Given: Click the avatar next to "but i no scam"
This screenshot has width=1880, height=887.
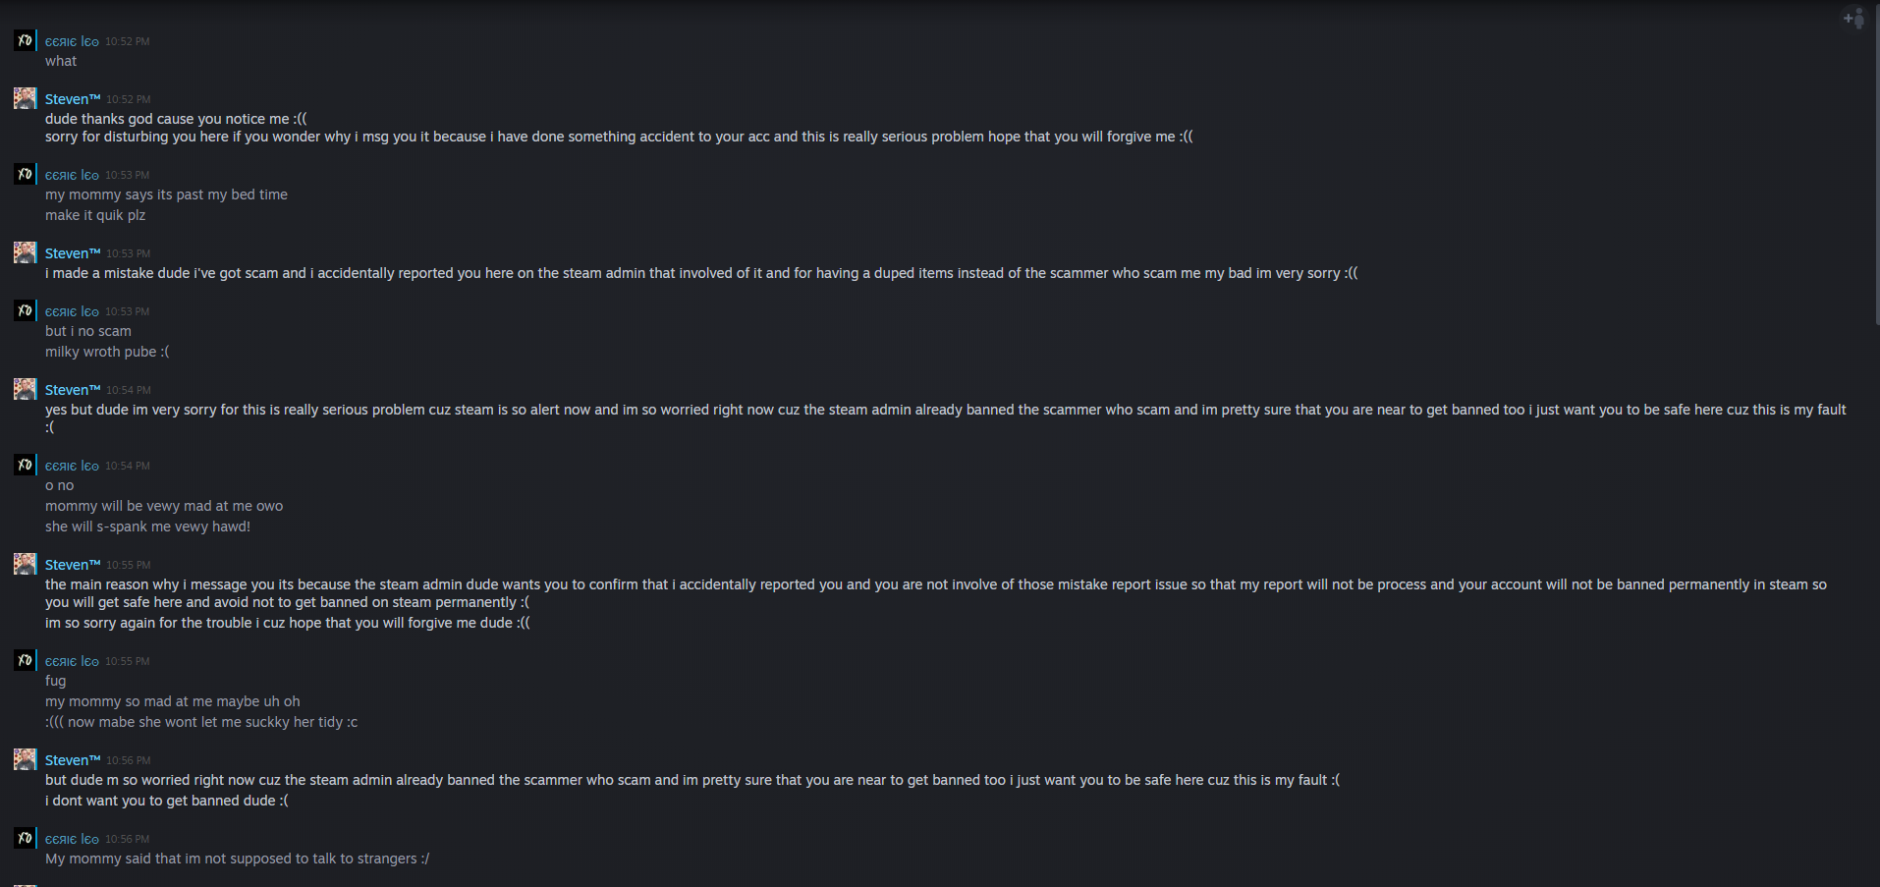Looking at the screenshot, I should click(x=25, y=310).
